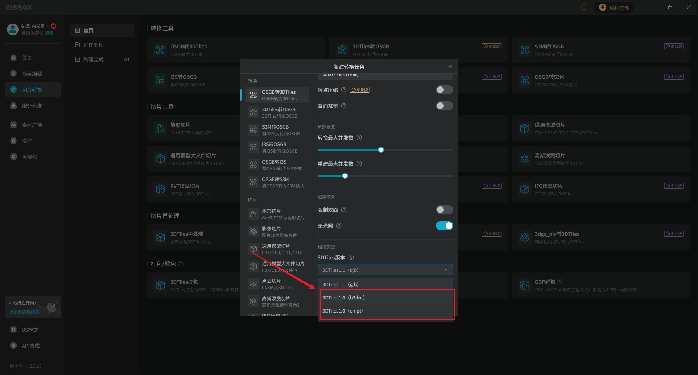Image resolution: width=698 pixels, height=375 pixels.
Task: Click the user avatar icon
Action: [x=13, y=29]
